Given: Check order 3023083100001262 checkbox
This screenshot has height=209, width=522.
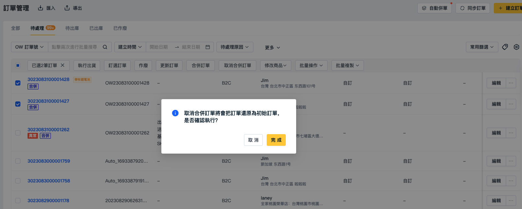Looking at the screenshot, I should pyautogui.click(x=18, y=133).
